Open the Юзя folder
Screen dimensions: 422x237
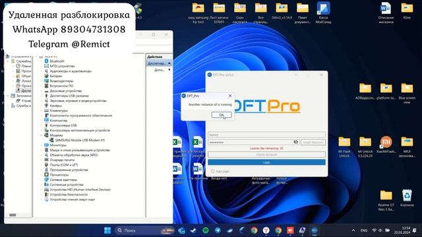point(407,11)
